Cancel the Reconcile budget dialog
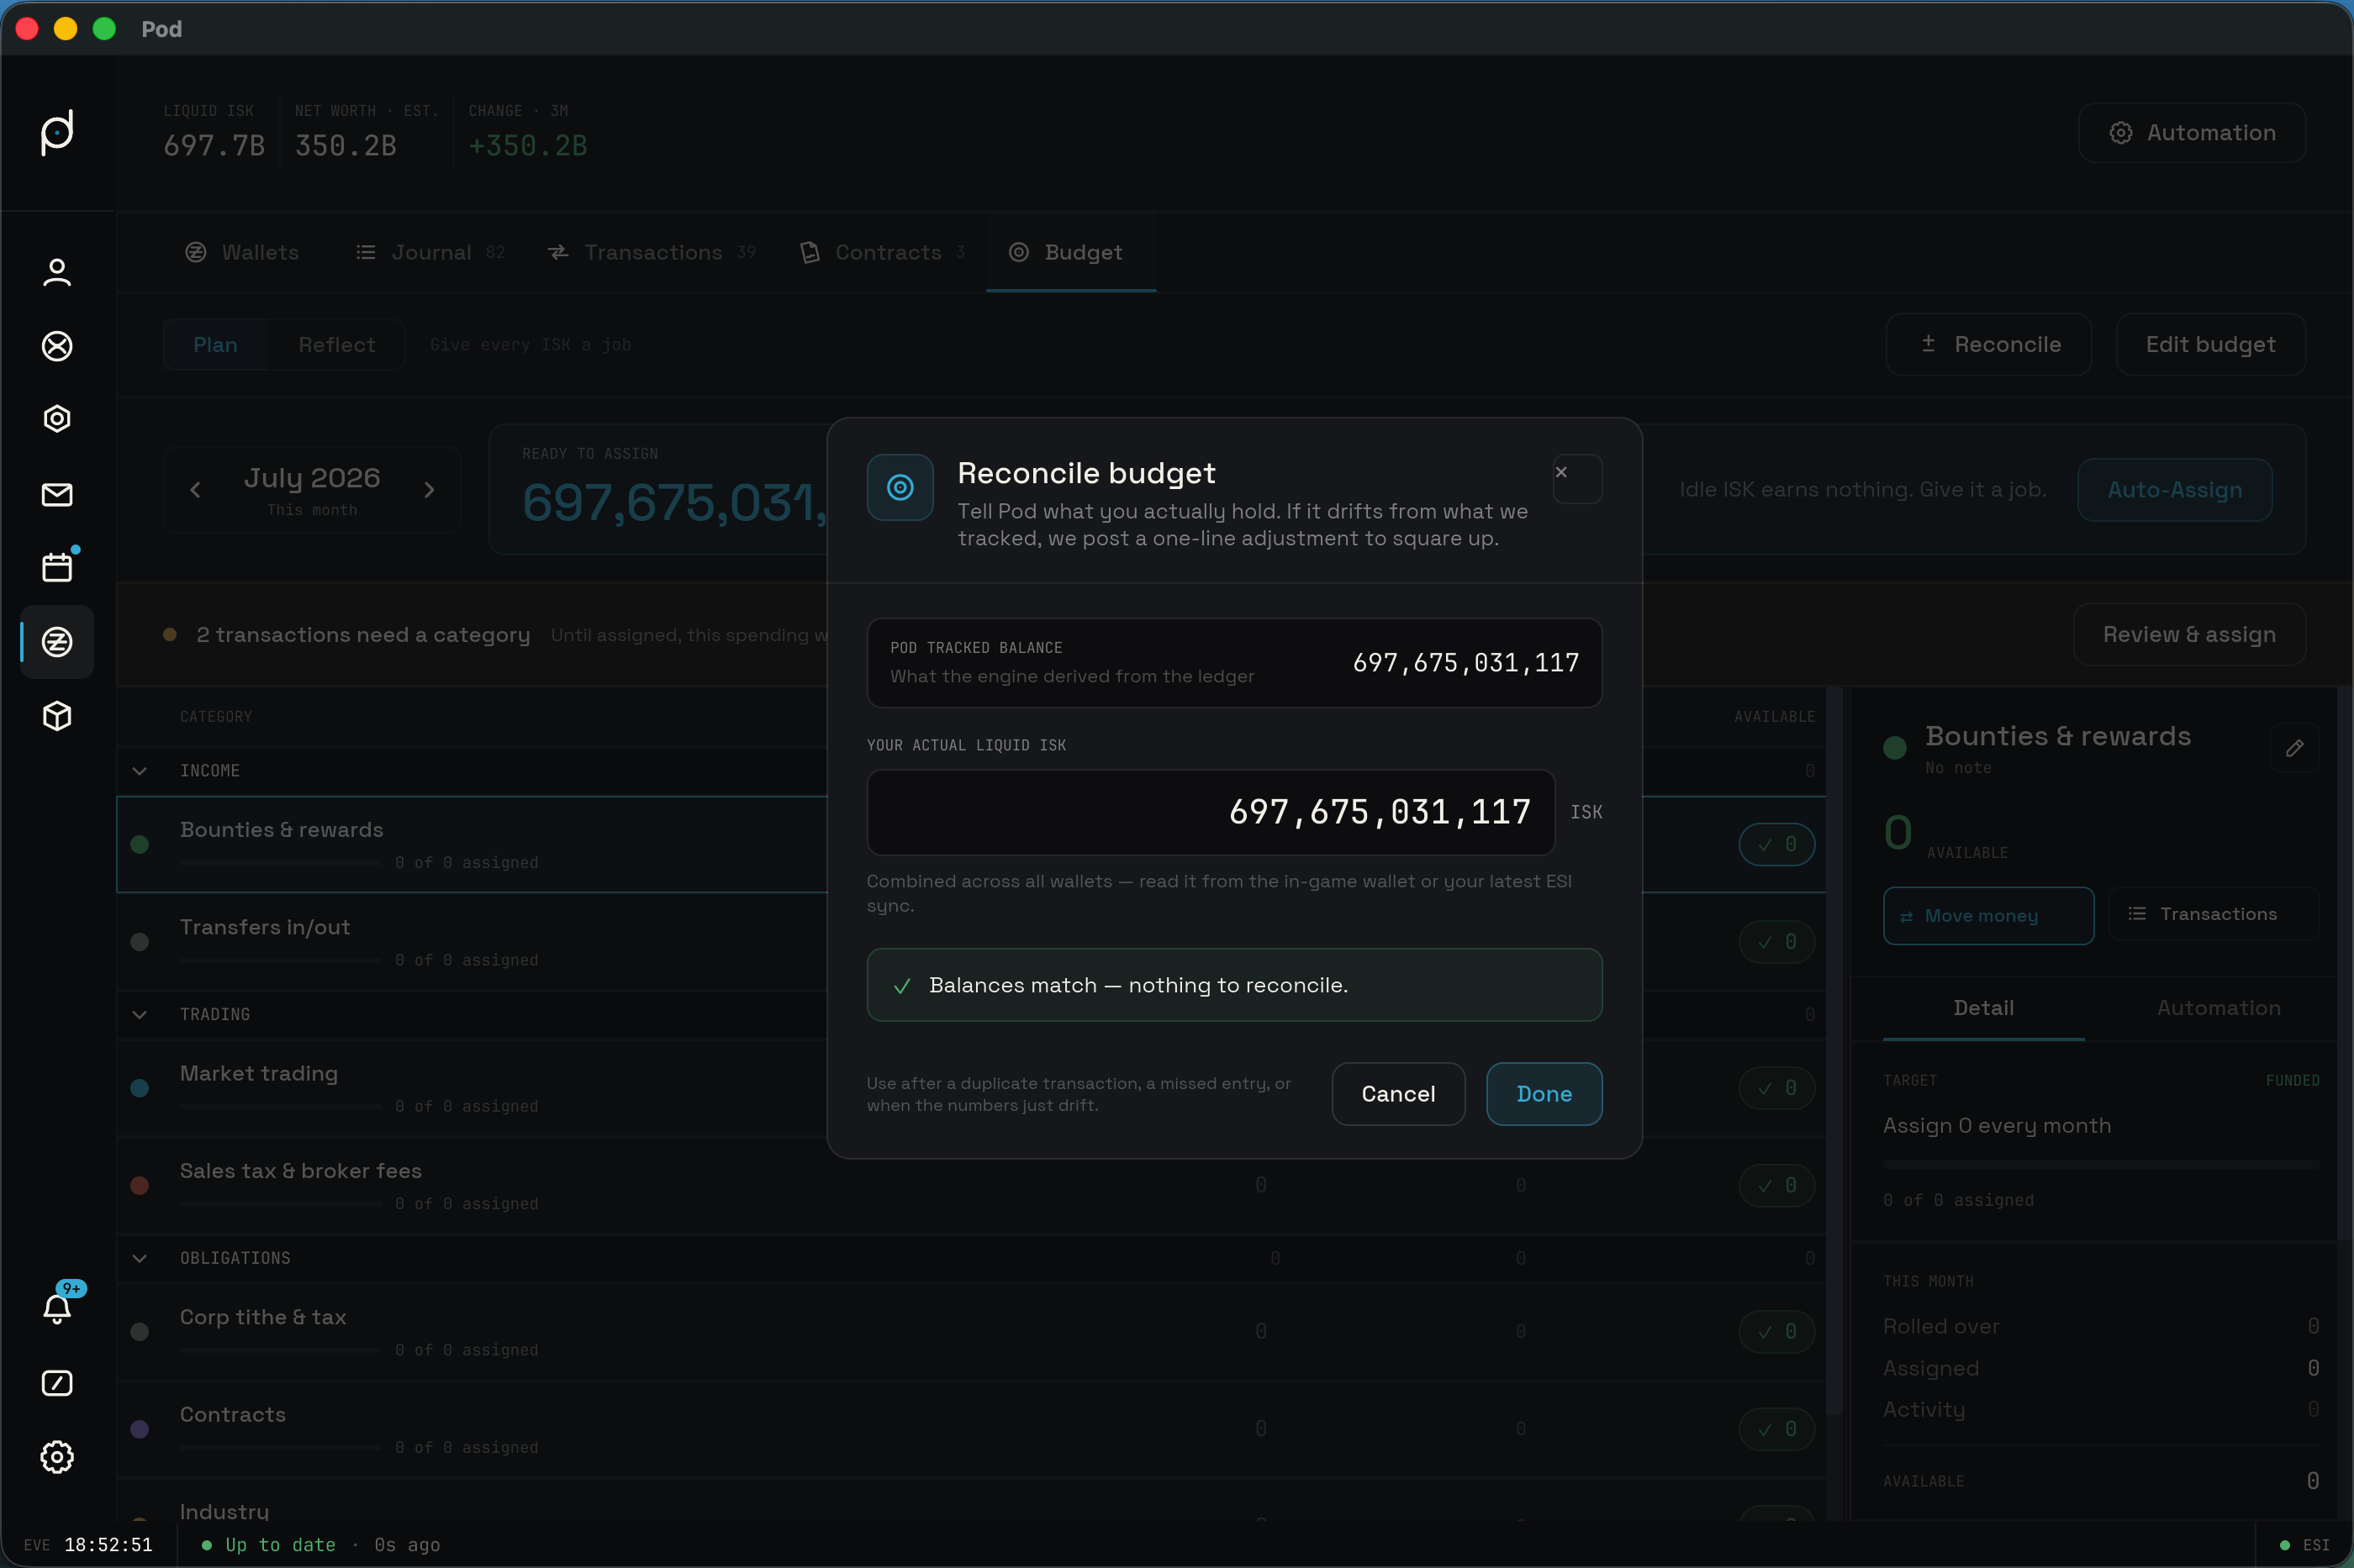The width and height of the screenshot is (2354, 1568). click(1397, 1094)
